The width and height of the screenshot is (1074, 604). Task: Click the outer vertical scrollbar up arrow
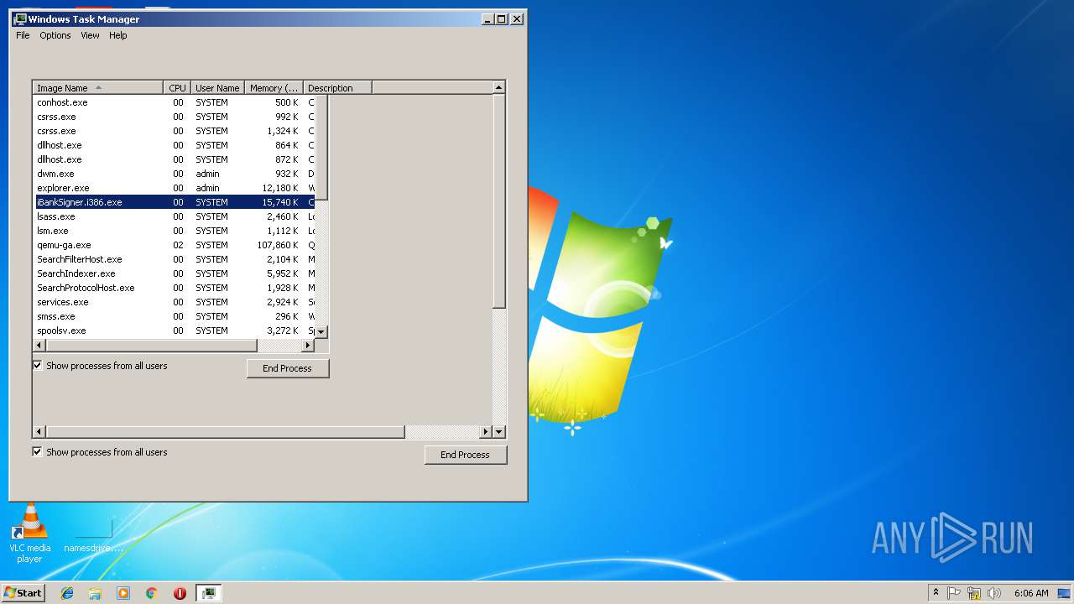click(x=499, y=87)
